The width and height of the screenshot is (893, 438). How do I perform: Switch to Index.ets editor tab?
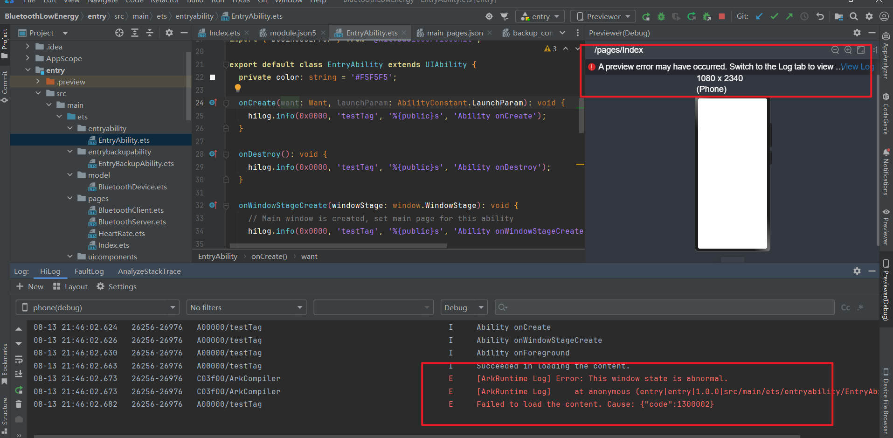(224, 33)
